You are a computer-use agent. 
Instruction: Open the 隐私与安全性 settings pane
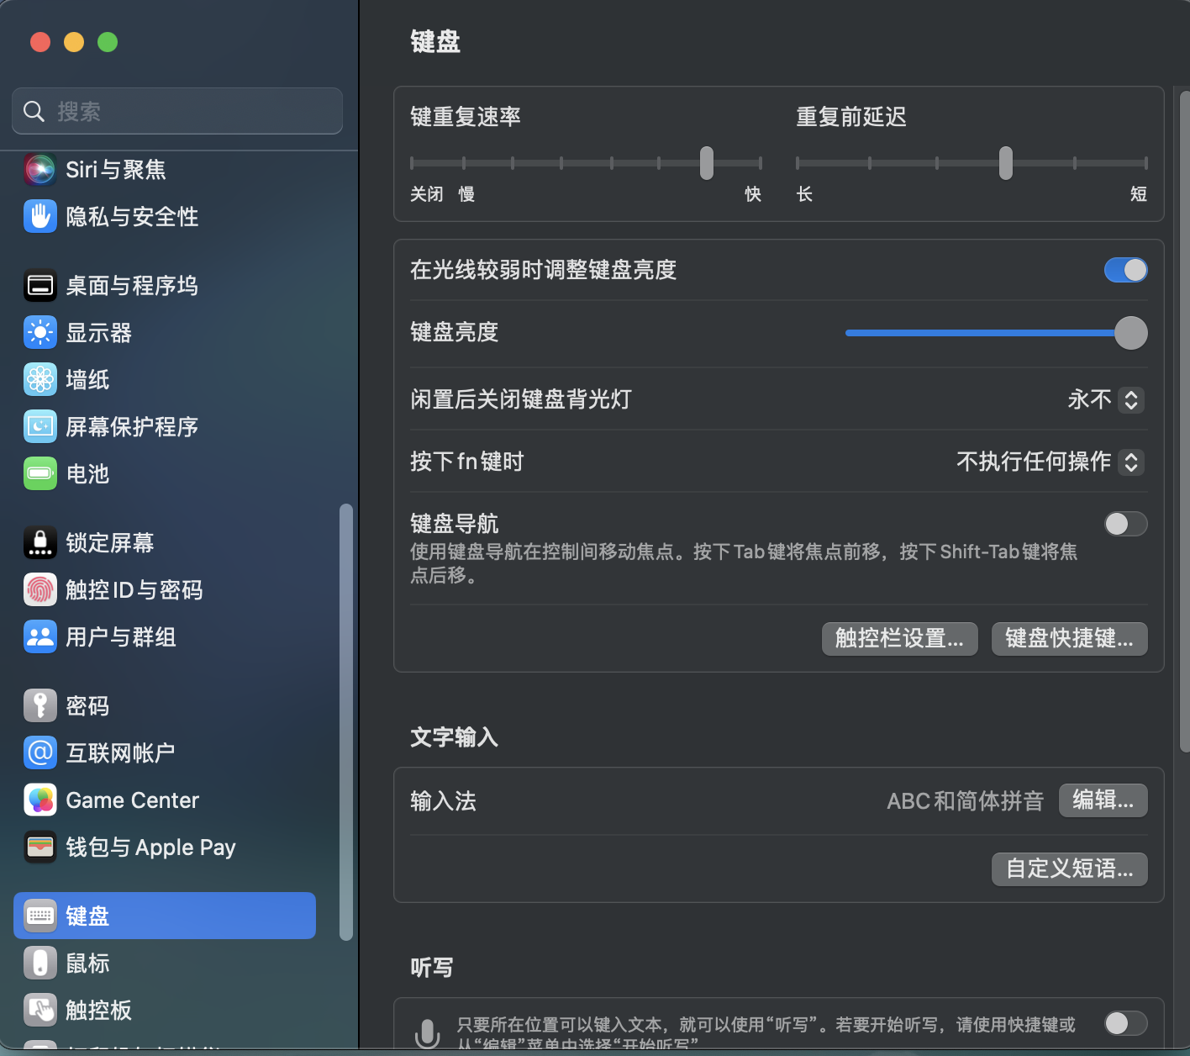pos(165,217)
